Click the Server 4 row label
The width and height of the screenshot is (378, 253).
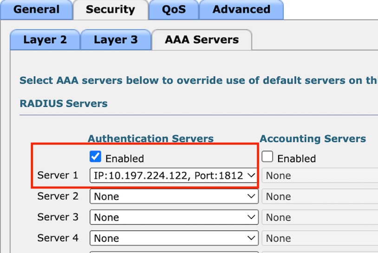pyautogui.click(x=58, y=238)
